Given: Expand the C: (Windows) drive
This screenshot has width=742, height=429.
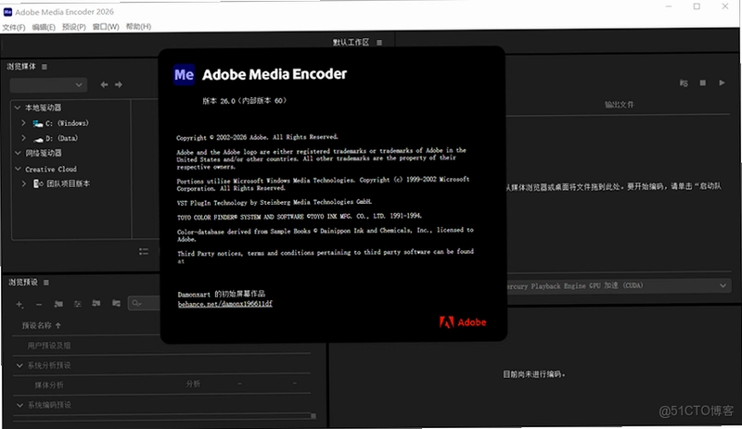Looking at the screenshot, I should [24, 122].
